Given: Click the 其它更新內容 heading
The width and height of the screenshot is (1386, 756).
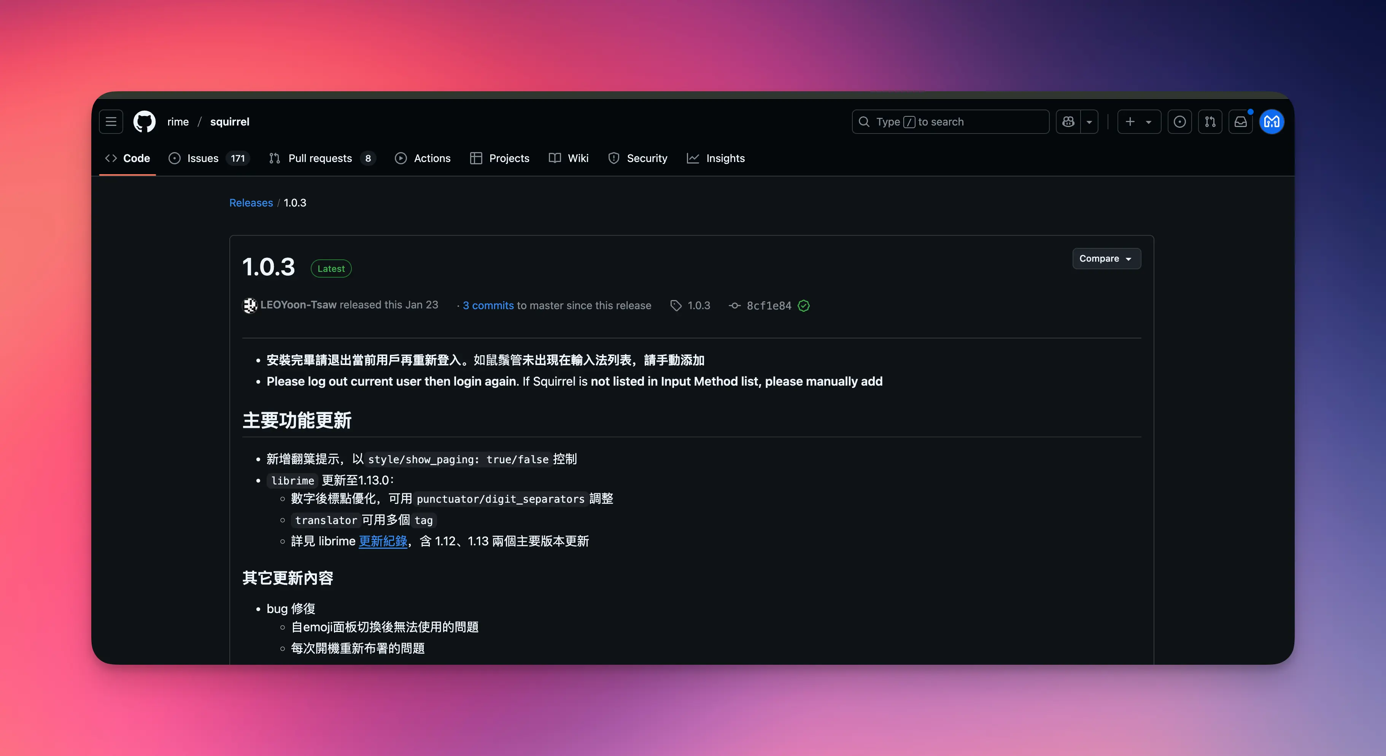Looking at the screenshot, I should [x=288, y=578].
